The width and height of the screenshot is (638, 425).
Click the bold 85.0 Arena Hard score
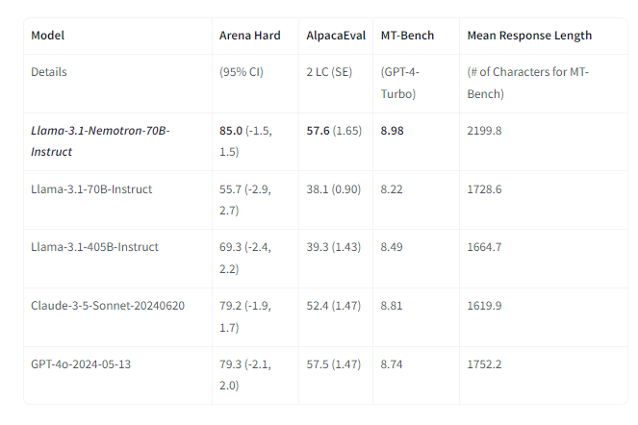(231, 130)
